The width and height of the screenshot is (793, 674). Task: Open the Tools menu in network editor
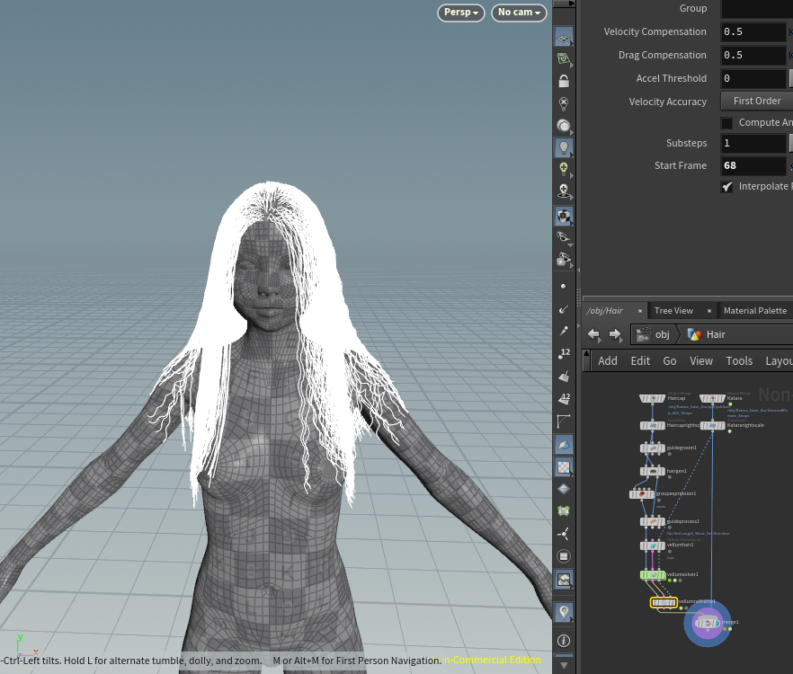click(x=739, y=360)
